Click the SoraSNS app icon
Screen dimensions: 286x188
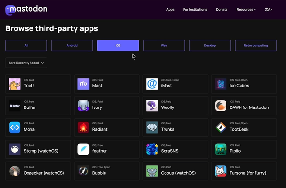click(x=152, y=149)
